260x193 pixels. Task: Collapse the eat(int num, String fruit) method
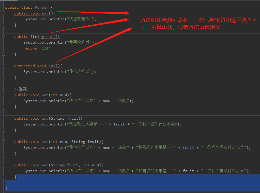coord(3,142)
